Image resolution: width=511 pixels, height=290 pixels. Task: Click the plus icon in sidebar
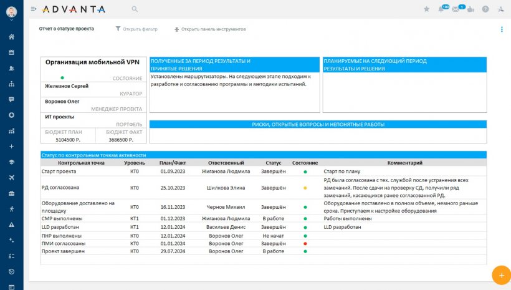pyautogui.click(x=11, y=146)
